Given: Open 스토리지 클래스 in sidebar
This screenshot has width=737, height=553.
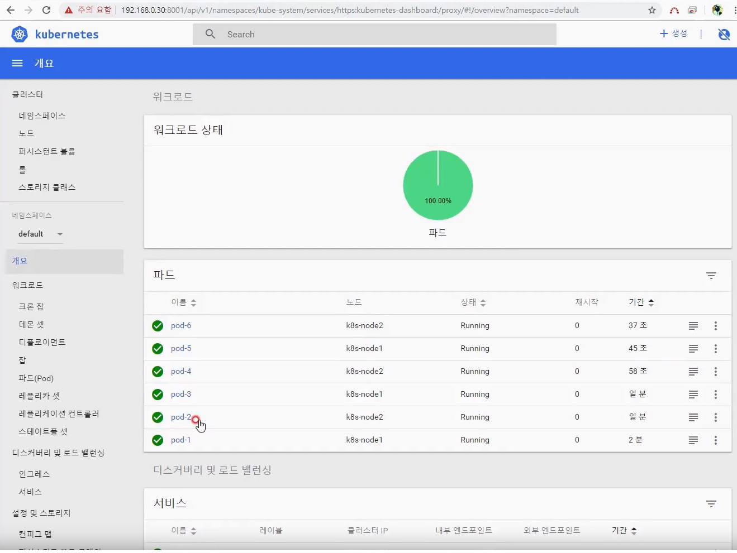Looking at the screenshot, I should [x=47, y=187].
